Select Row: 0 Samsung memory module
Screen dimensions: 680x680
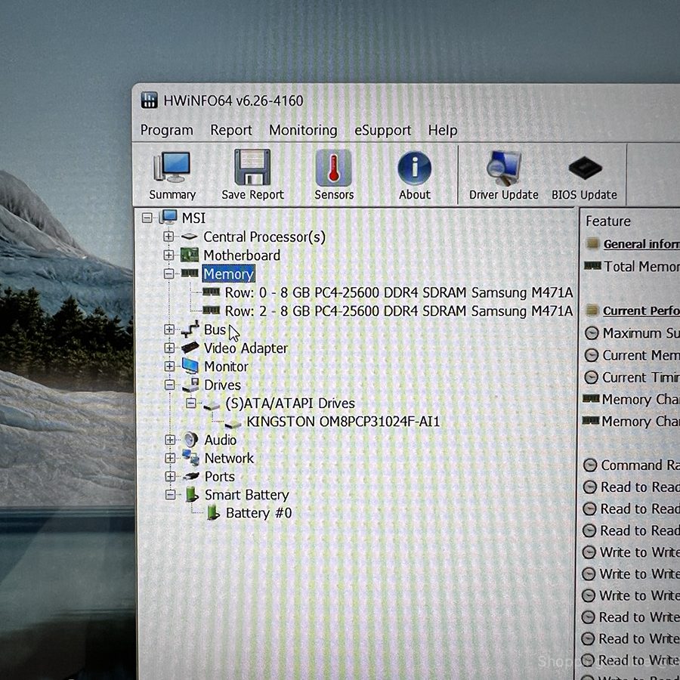pos(398,292)
